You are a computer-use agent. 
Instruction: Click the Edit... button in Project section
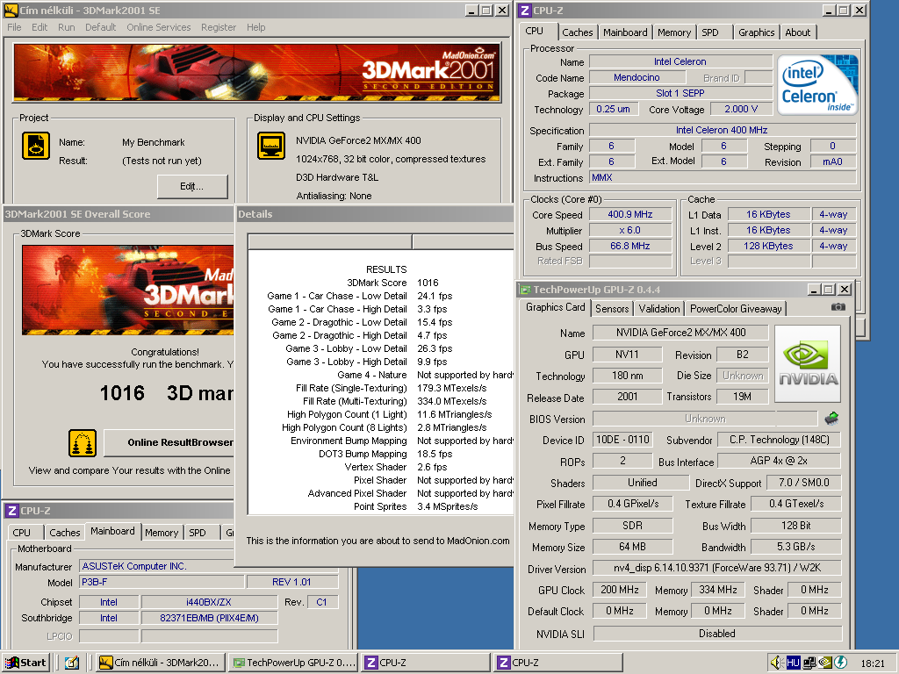tap(192, 186)
